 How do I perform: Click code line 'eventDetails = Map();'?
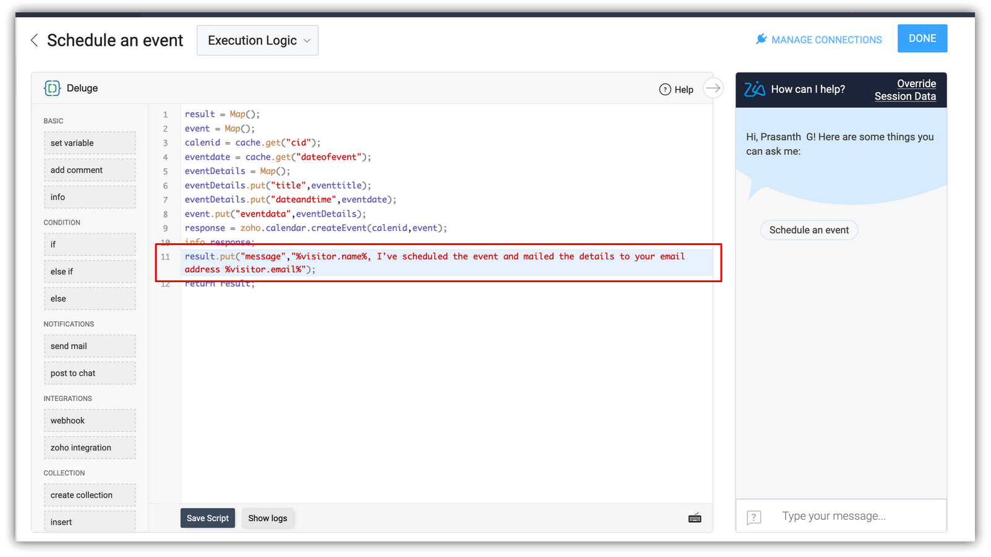point(237,171)
